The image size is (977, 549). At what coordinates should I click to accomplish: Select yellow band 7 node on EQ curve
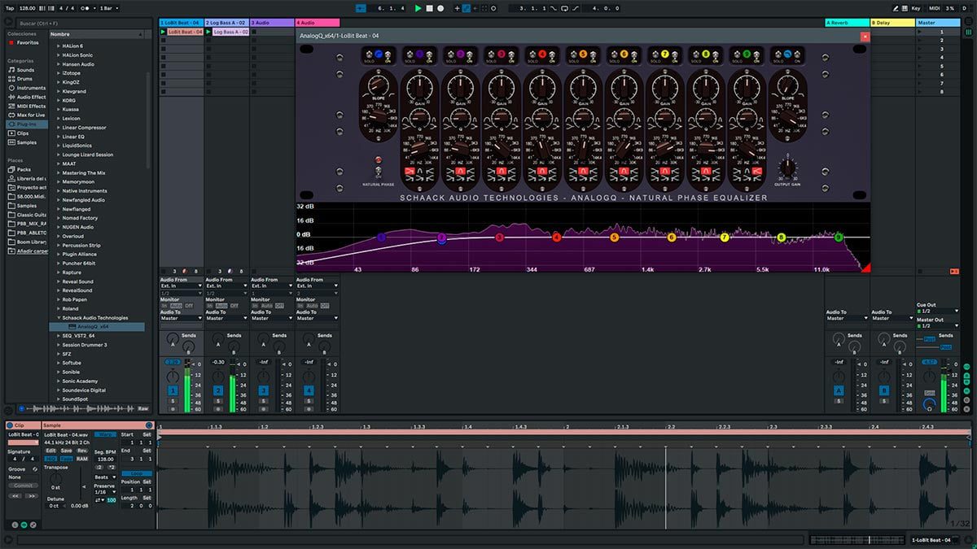(x=725, y=237)
